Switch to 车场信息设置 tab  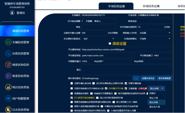click(x=116, y=6)
